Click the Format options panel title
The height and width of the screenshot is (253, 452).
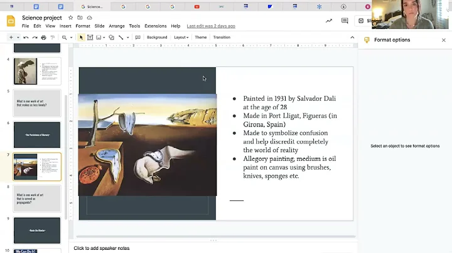pos(392,40)
